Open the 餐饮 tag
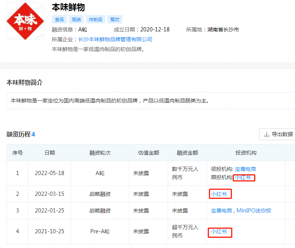This screenshot has width=295, height=248. [115, 20]
